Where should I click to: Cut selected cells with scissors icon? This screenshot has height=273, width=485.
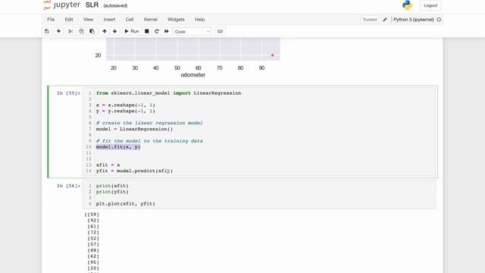click(x=70, y=31)
